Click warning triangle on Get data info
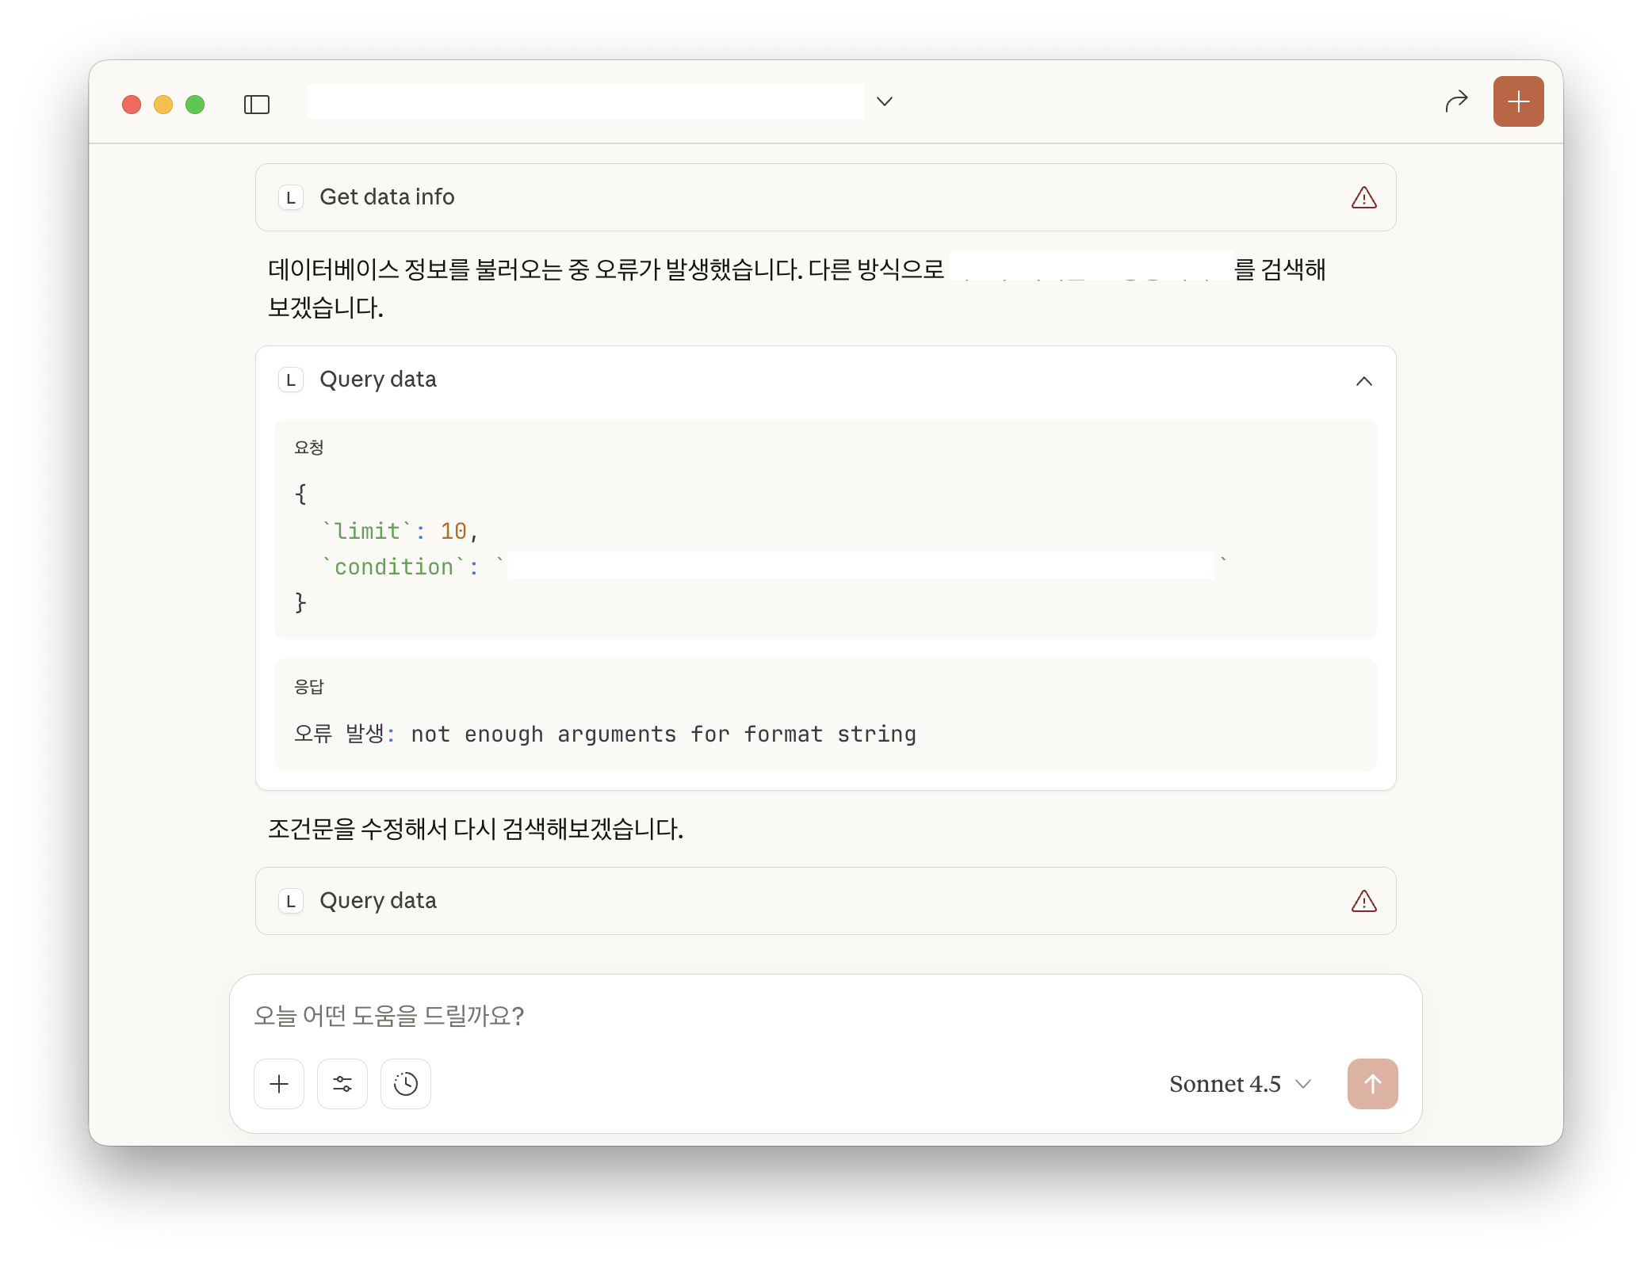The image size is (1652, 1263). coord(1363,197)
